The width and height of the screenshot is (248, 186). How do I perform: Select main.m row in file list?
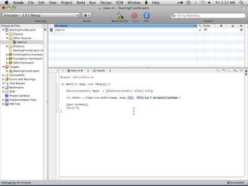coord(146,30)
